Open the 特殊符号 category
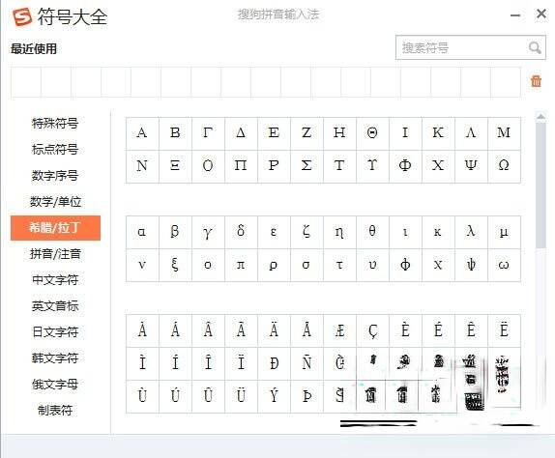The image size is (555, 458). point(55,123)
